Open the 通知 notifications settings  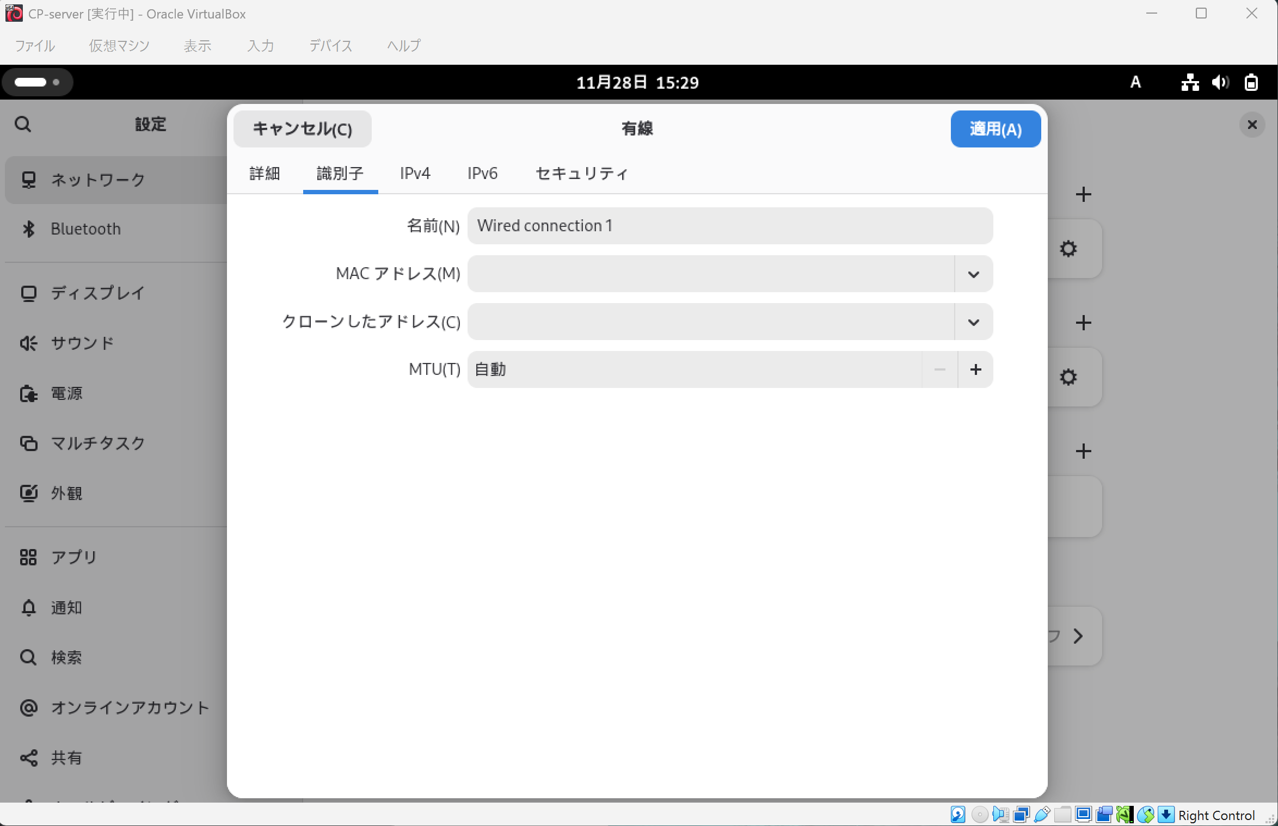click(x=66, y=607)
